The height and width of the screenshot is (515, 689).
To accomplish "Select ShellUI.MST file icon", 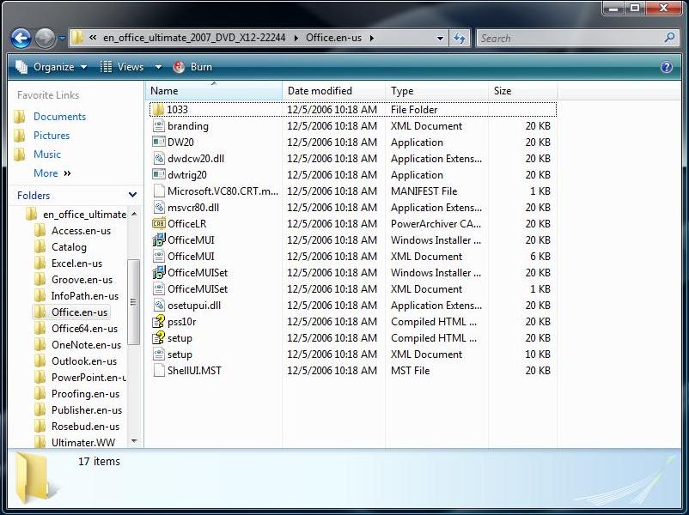I will pyautogui.click(x=158, y=370).
